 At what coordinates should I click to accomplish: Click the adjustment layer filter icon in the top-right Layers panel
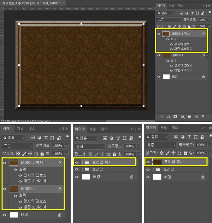click(x=187, y=13)
